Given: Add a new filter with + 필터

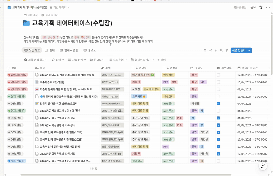Looking at the screenshot, I should point(161,60).
